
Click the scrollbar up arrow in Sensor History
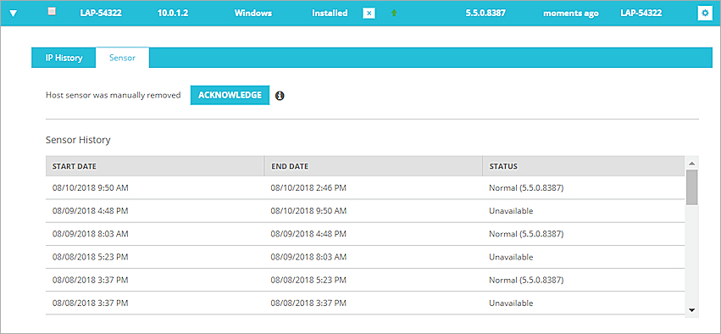pyautogui.click(x=691, y=164)
